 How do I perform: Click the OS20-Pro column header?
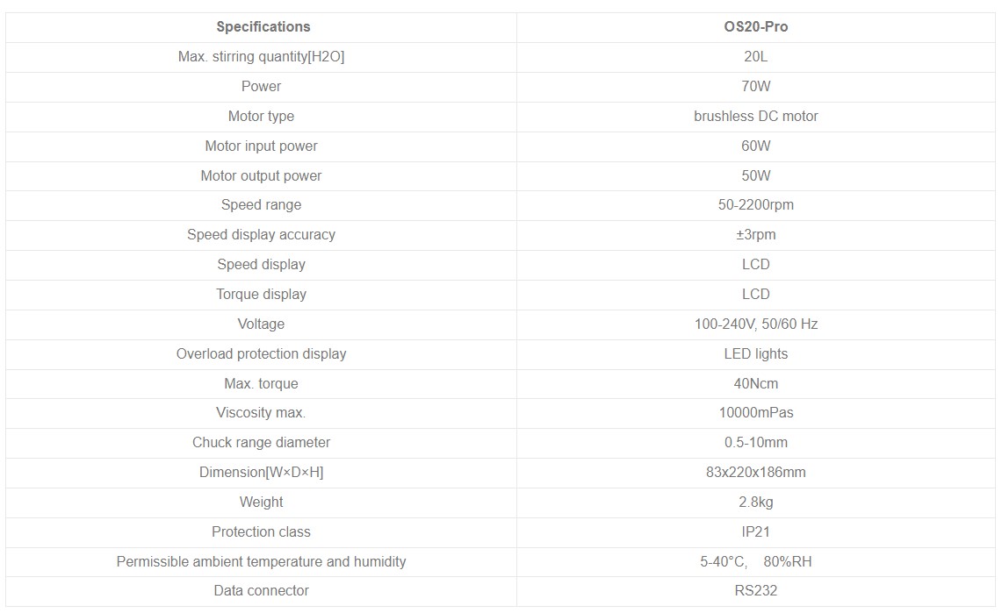tap(755, 27)
